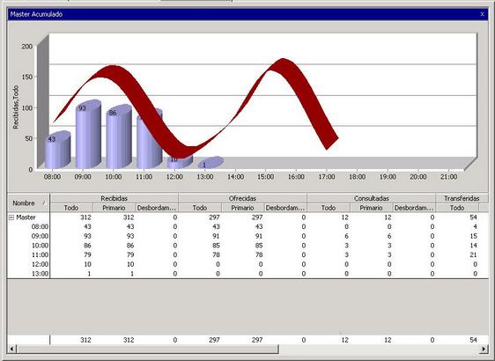Select Todo column under Consultadas
The image size is (495, 361).
pyautogui.click(x=329, y=208)
